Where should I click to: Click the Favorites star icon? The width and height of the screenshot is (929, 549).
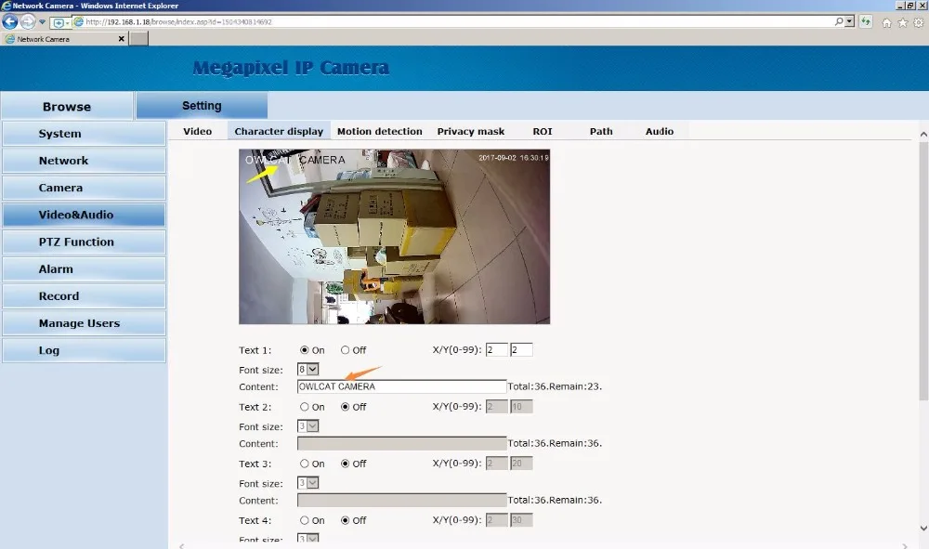point(902,23)
